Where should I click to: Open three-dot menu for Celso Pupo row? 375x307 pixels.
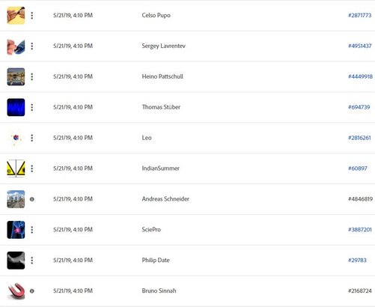[x=32, y=16]
